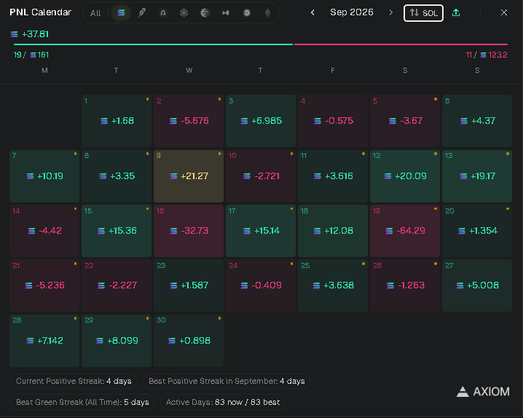Select day 13 with +19.17
This screenshot has width=523, height=418.
(x=477, y=176)
